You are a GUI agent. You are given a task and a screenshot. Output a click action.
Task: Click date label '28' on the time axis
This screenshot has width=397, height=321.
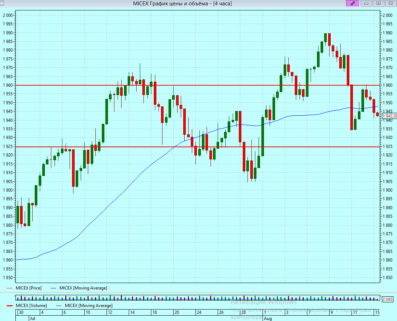pos(244,312)
